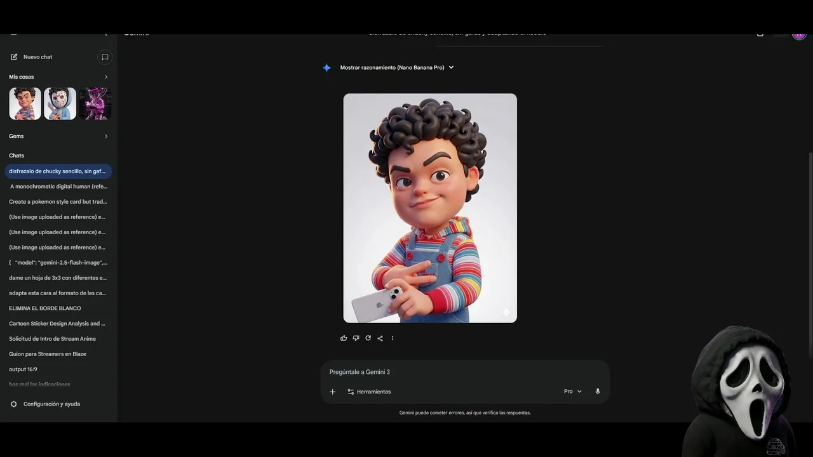Click the blue Gemini sparkle icon

pyautogui.click(x=326, y=68)
